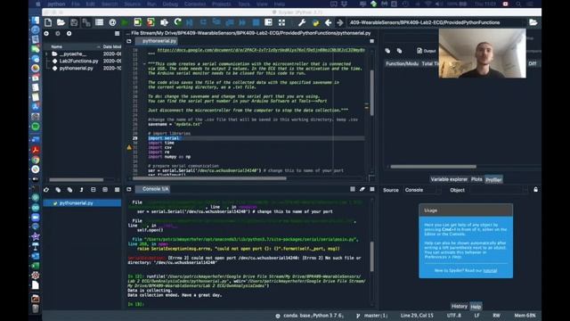
Task: Open console pane options menu
Action: pyautogui.click(x=372, y=189)
